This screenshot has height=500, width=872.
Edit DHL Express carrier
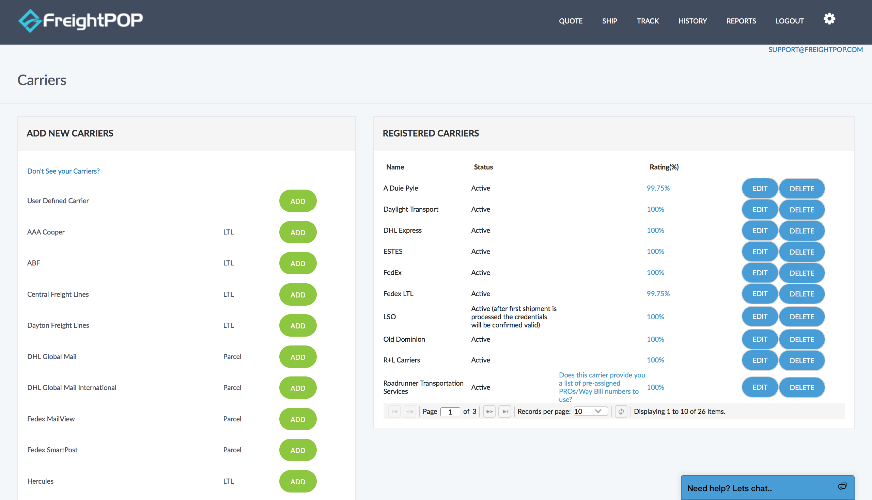pos(760,230)
